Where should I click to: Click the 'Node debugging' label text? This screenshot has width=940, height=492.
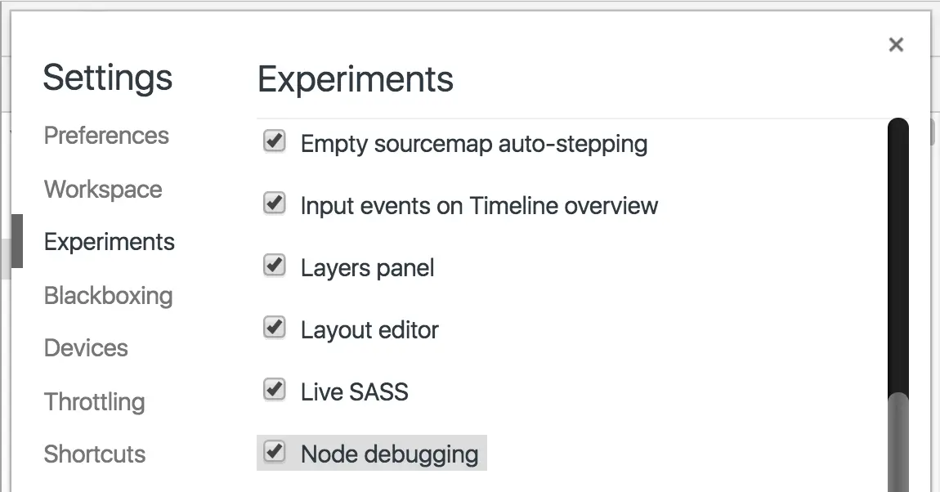point(390,454)
